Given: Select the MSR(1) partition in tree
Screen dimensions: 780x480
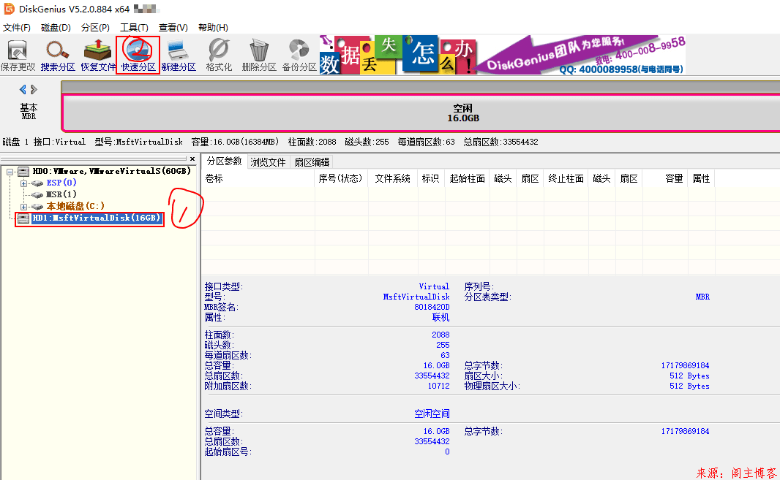Looking at the screenshot, I should [61, 194].
